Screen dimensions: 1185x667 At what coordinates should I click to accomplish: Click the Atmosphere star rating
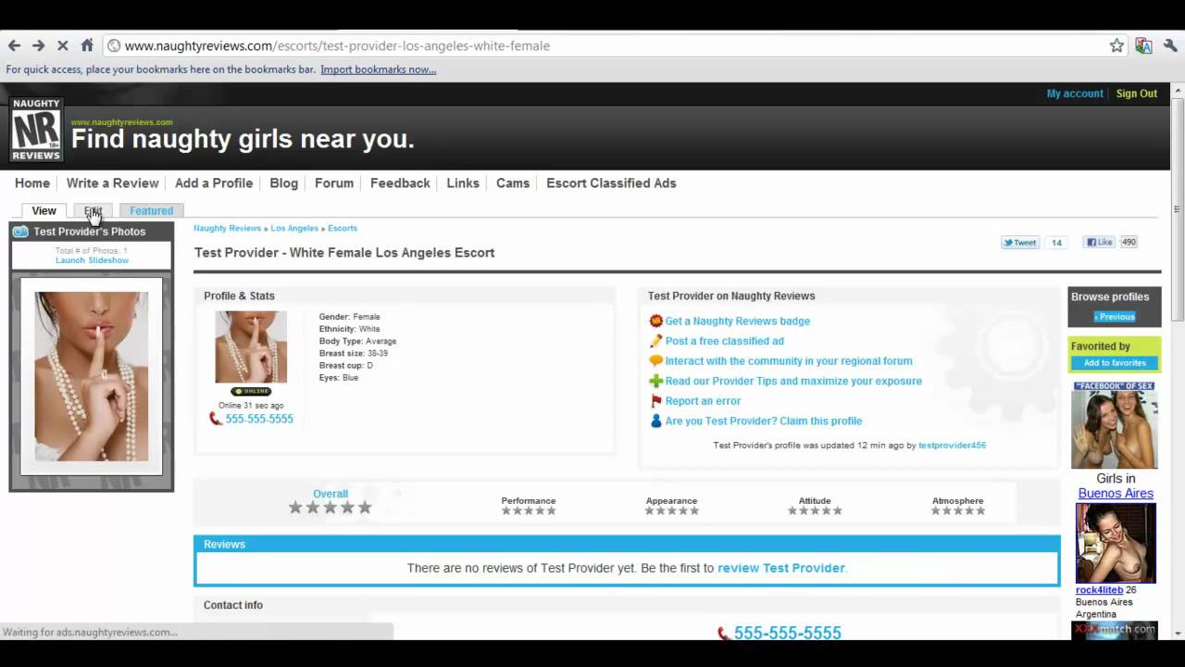pos(958,510)
